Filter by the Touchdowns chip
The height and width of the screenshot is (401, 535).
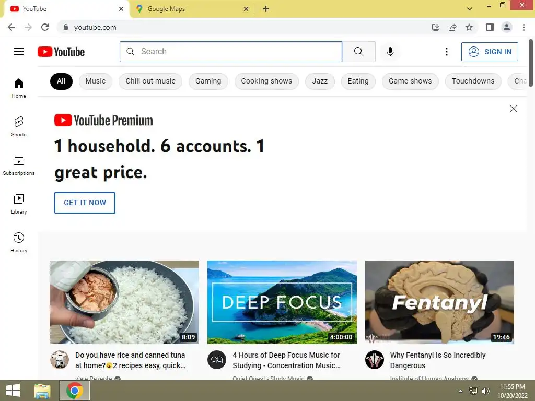(x=473, y=81)
